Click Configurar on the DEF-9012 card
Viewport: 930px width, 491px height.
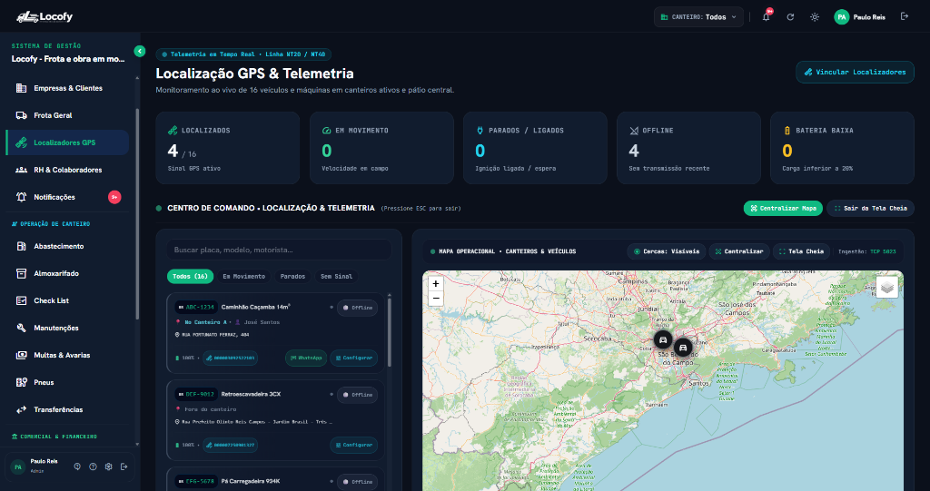pos(353,445)
